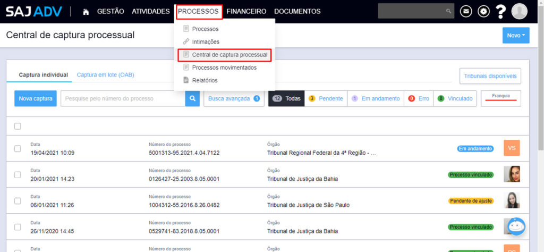Switch to Captura em lote (OAB) tab
Screen dimensions: 544x252
(106, 75)
